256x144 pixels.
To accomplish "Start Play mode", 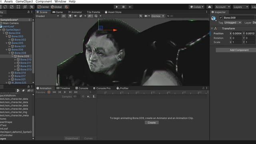I will pos(116,7).
